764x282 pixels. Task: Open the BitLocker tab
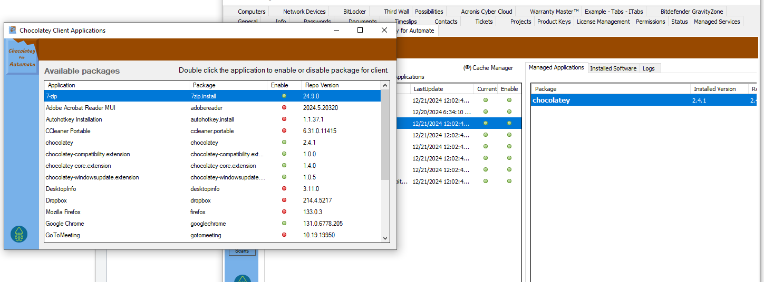[354, 12]
